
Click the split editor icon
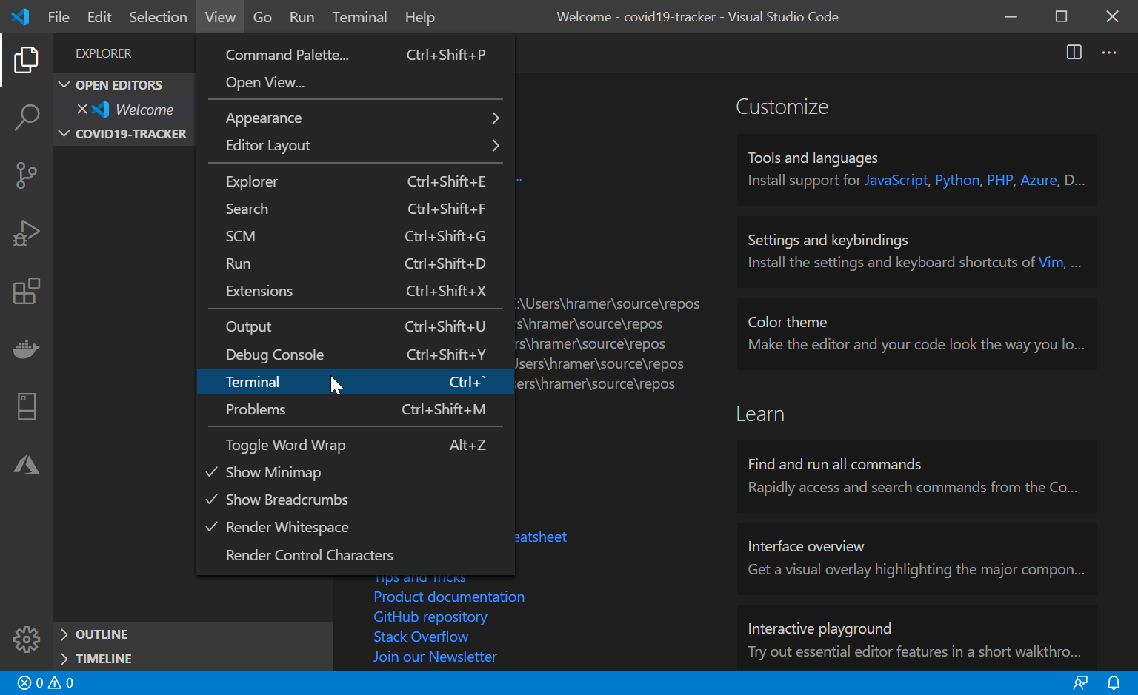pyautogui.click(x=1074, y=52)
